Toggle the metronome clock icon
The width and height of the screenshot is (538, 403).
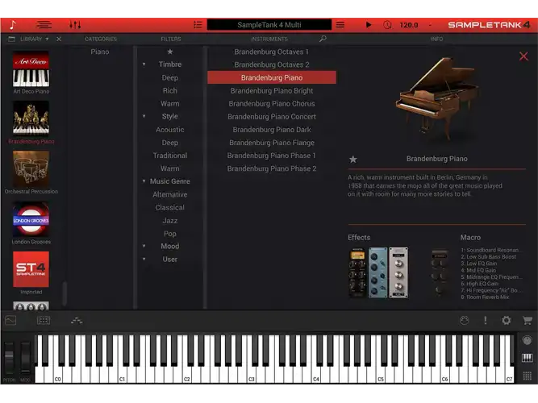tap(387, 25)
